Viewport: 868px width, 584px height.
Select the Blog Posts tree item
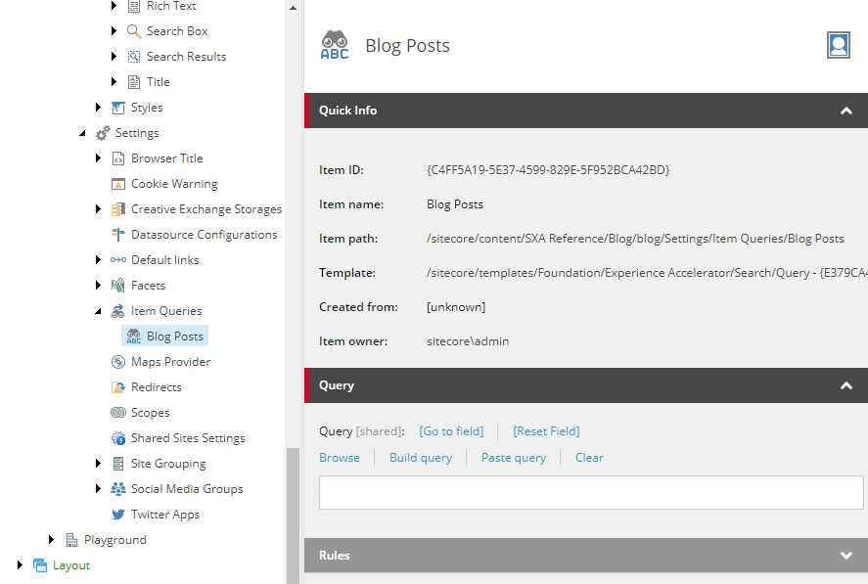[x=165, y=336]
